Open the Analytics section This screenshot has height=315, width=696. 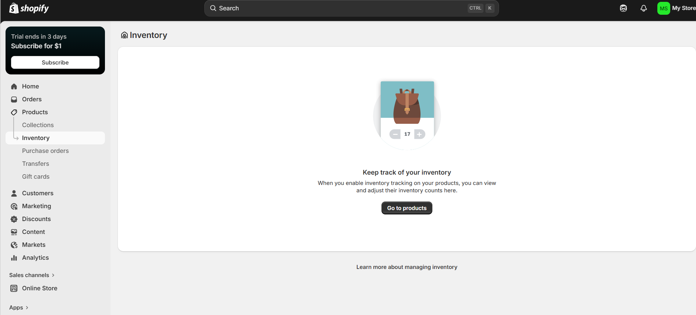point(55,258)
